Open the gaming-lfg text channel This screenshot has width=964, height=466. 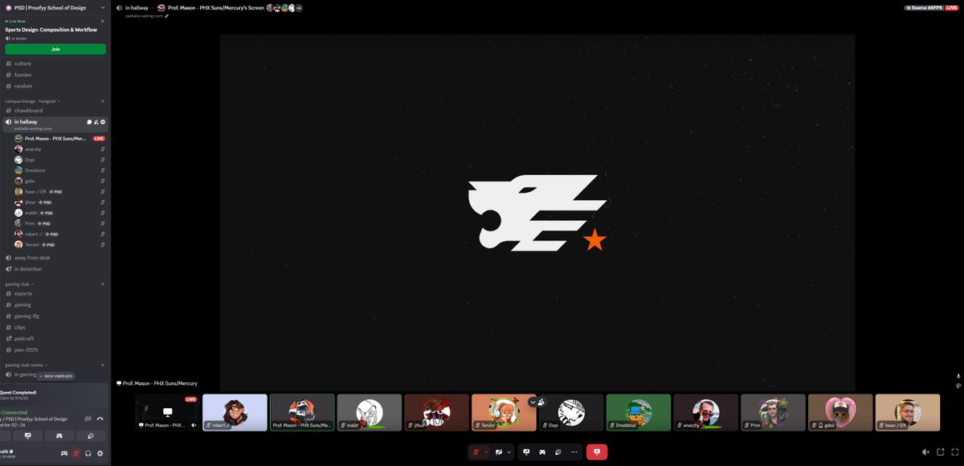(55, 316)
